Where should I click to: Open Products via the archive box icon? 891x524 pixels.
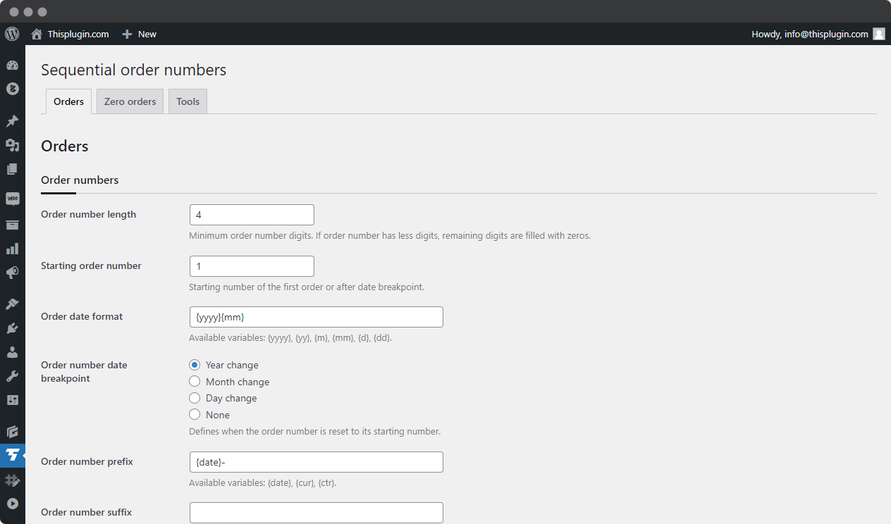(12, 225)
